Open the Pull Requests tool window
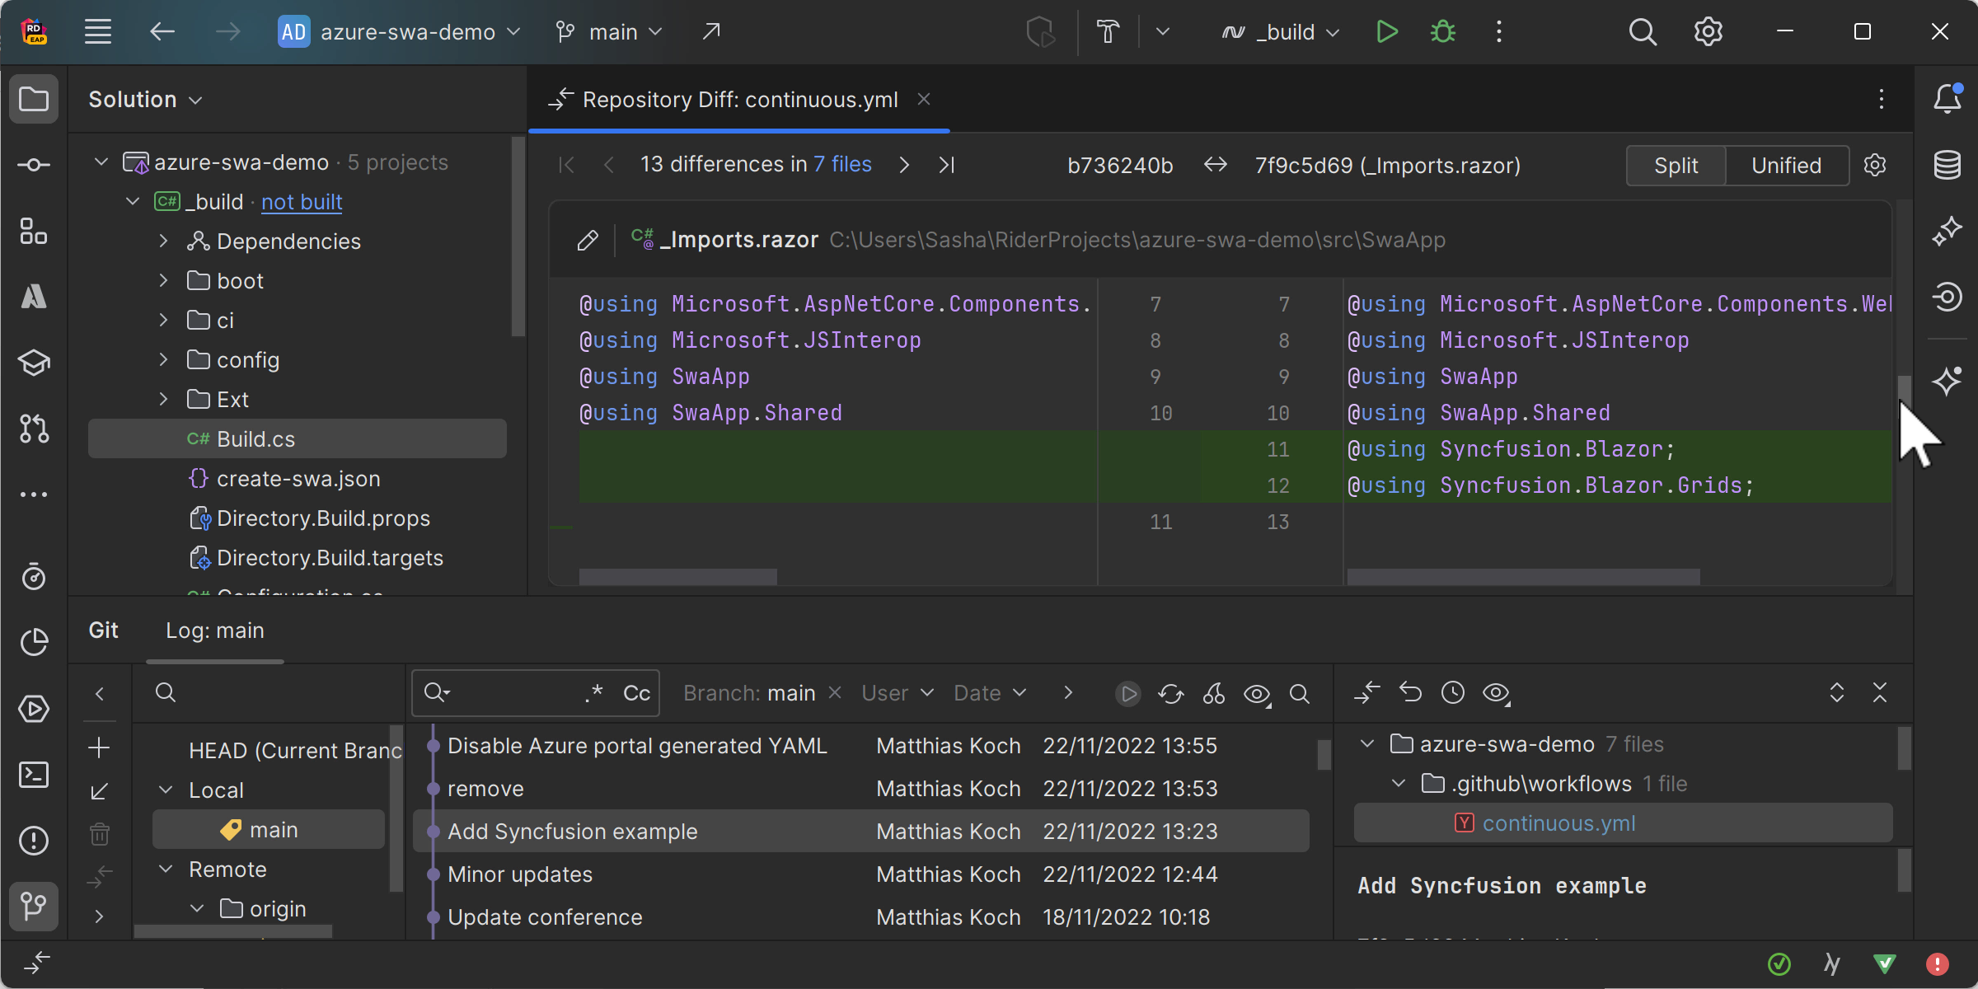This screenshot has height=989, width=1978. tap(34, 429)
